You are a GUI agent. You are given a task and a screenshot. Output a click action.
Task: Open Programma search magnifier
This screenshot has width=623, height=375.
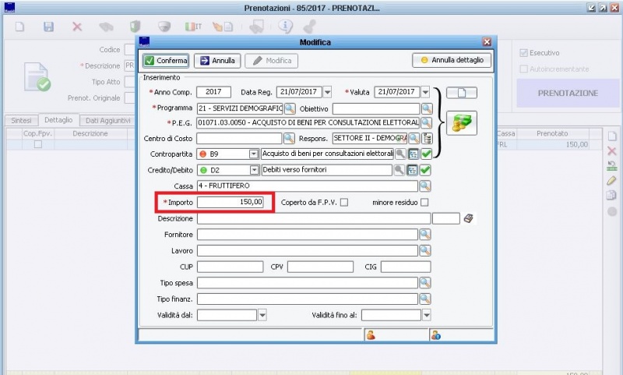tap(290, 108)
